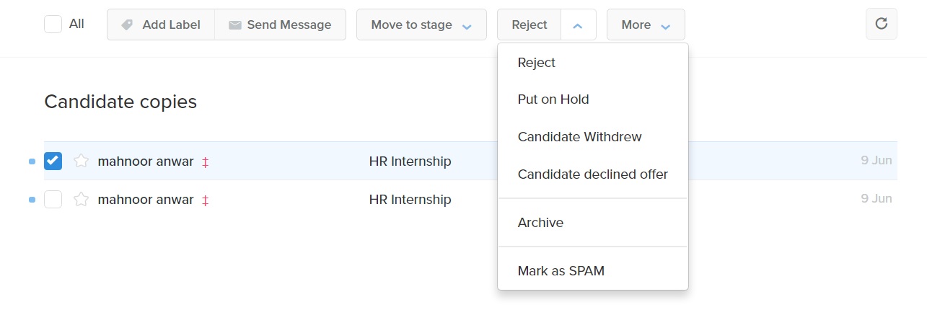Screen dimensions: 927x328
Task: Check the second mahnoor anwar checkbox
Action: 53,199
